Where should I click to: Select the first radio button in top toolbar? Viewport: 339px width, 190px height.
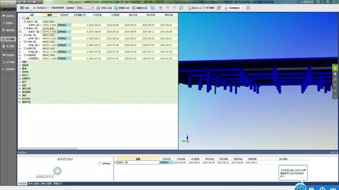tap(34, 8)
